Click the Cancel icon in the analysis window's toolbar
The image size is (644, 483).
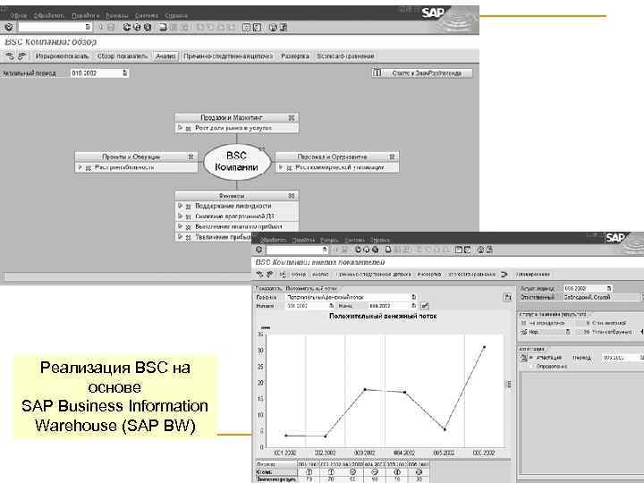click(x=375, y=250)
